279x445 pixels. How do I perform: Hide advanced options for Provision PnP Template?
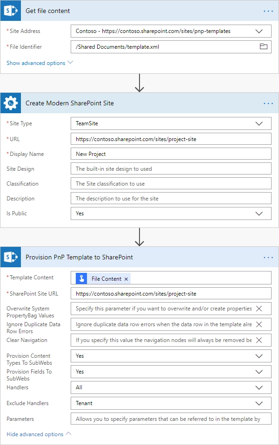[x=39, y=434]
